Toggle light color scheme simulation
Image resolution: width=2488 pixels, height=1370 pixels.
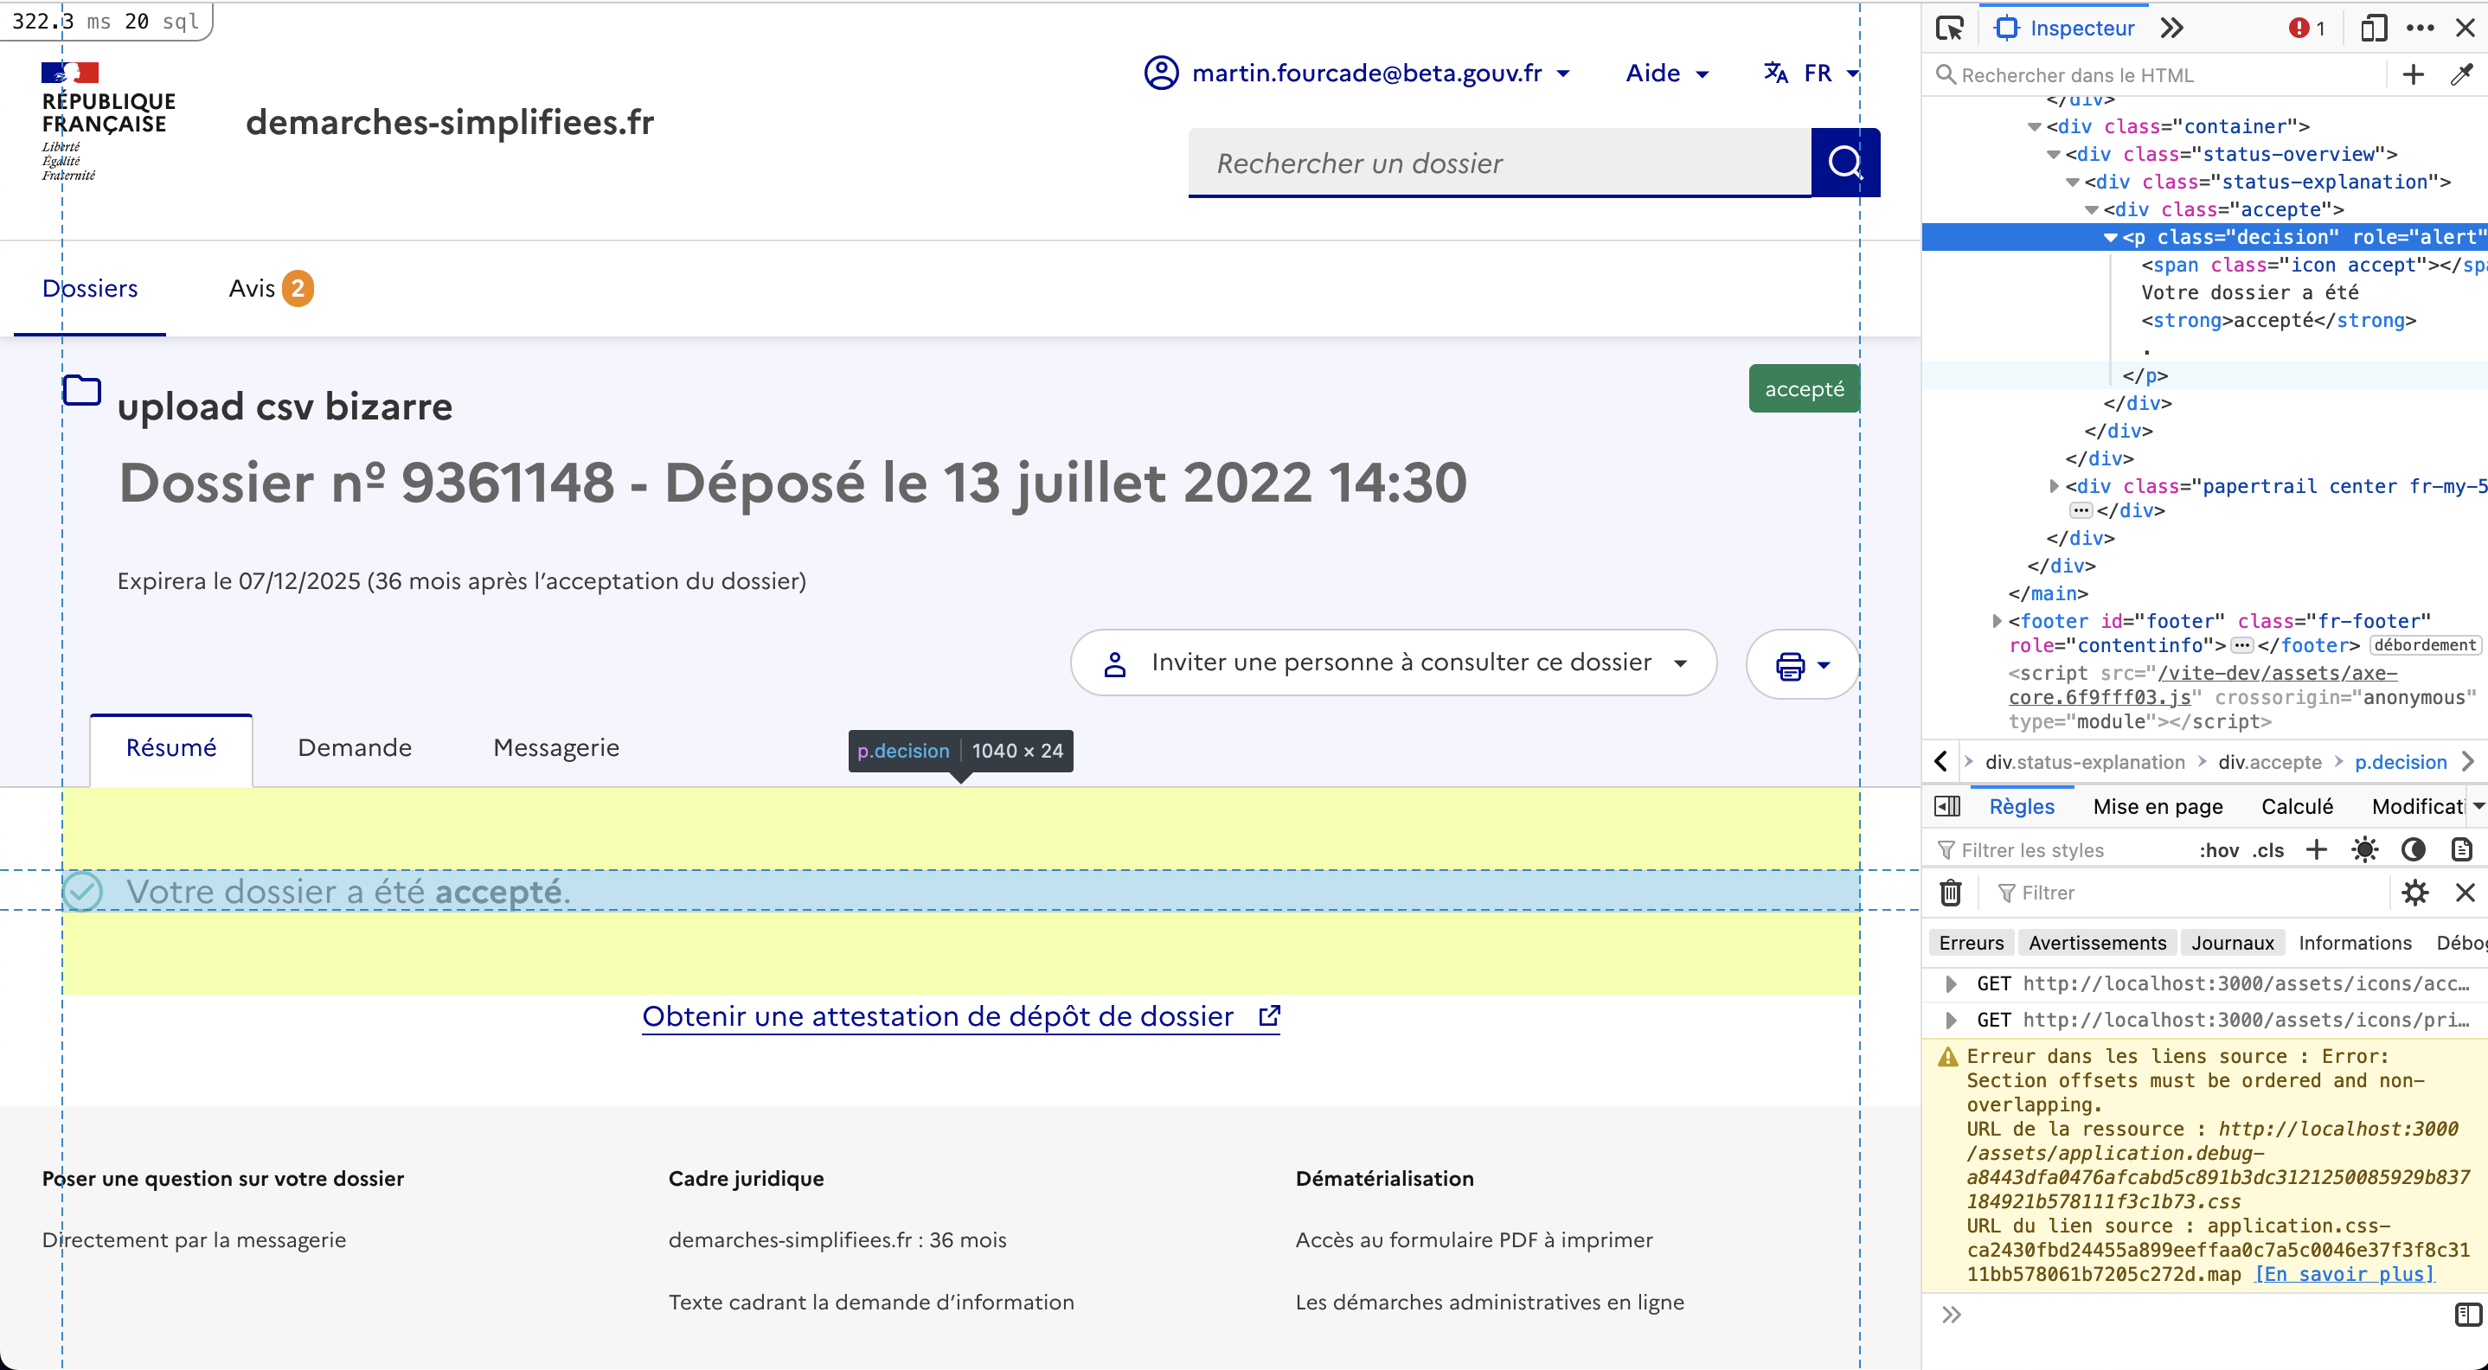pos(2364,849)
